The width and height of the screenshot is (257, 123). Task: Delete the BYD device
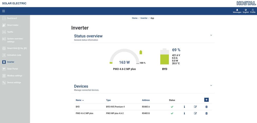(206, 107)
